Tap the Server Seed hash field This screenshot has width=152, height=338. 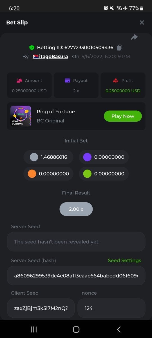(76, 275)
